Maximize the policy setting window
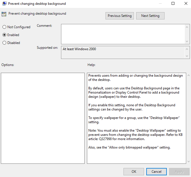 (173, 4)
